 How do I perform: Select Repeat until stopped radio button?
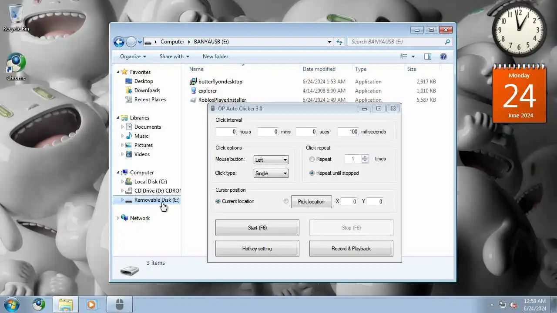click(312, 173)
